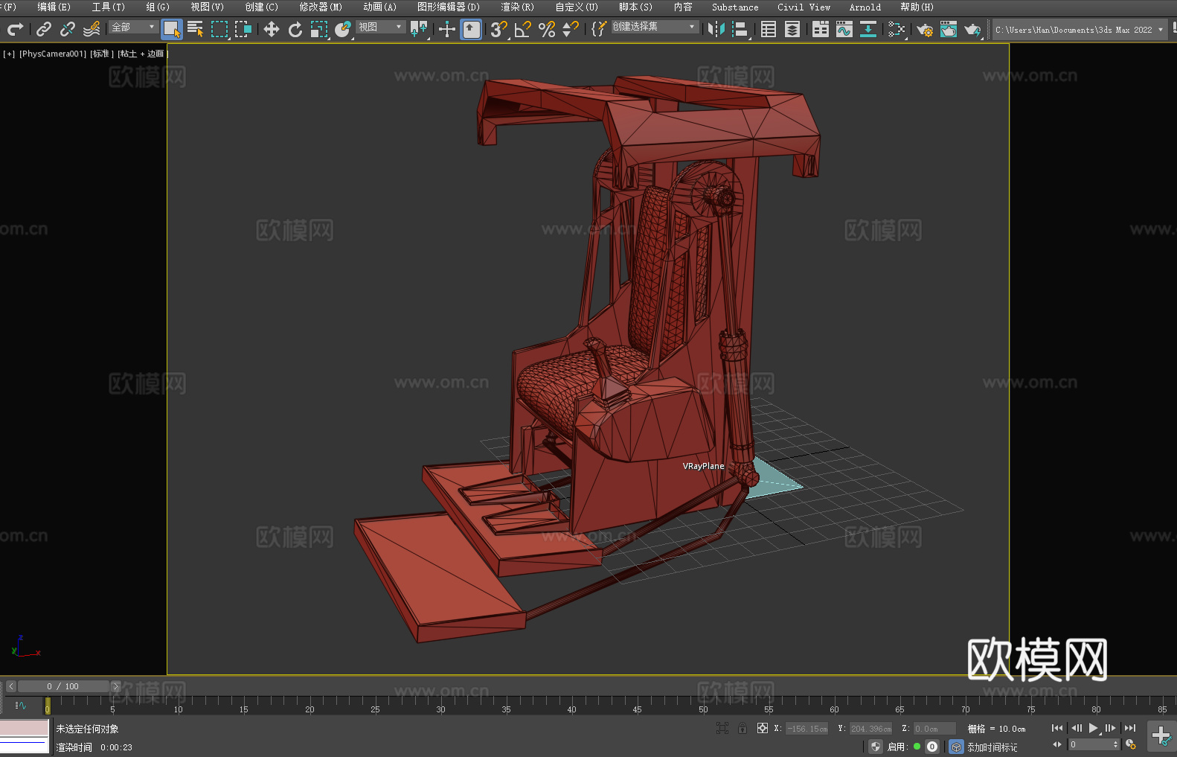Image resolution: width=1177 pixels, height=757 pixels.
Task: Toggle Percent Snap
Action: coord(547,29)
